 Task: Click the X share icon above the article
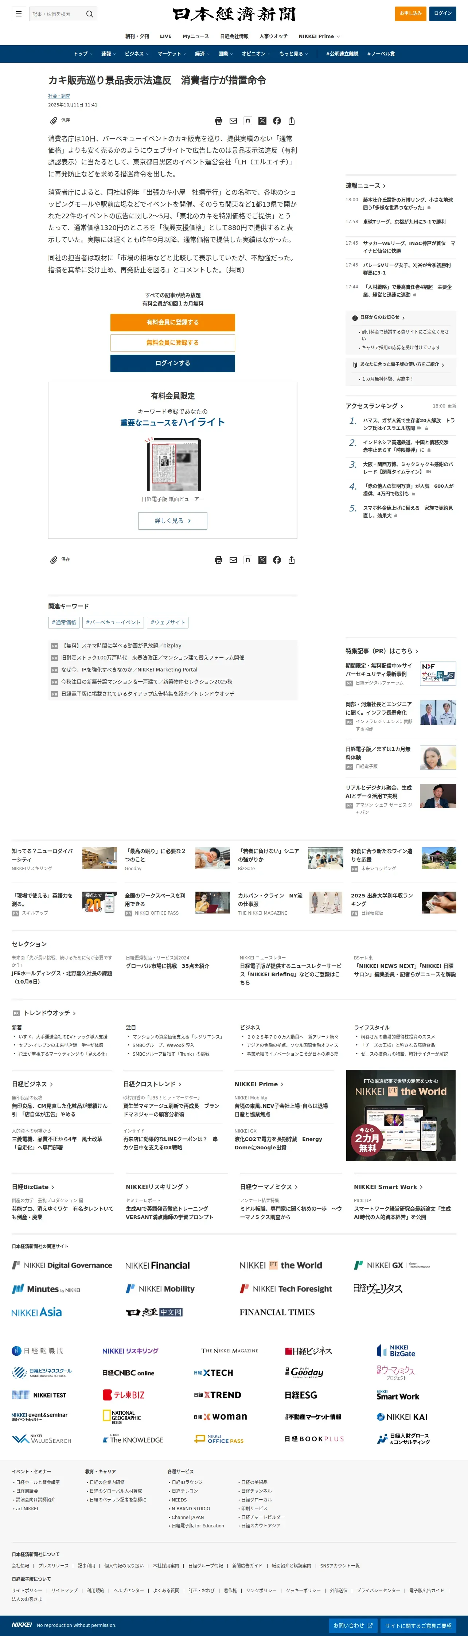[262, 121]
